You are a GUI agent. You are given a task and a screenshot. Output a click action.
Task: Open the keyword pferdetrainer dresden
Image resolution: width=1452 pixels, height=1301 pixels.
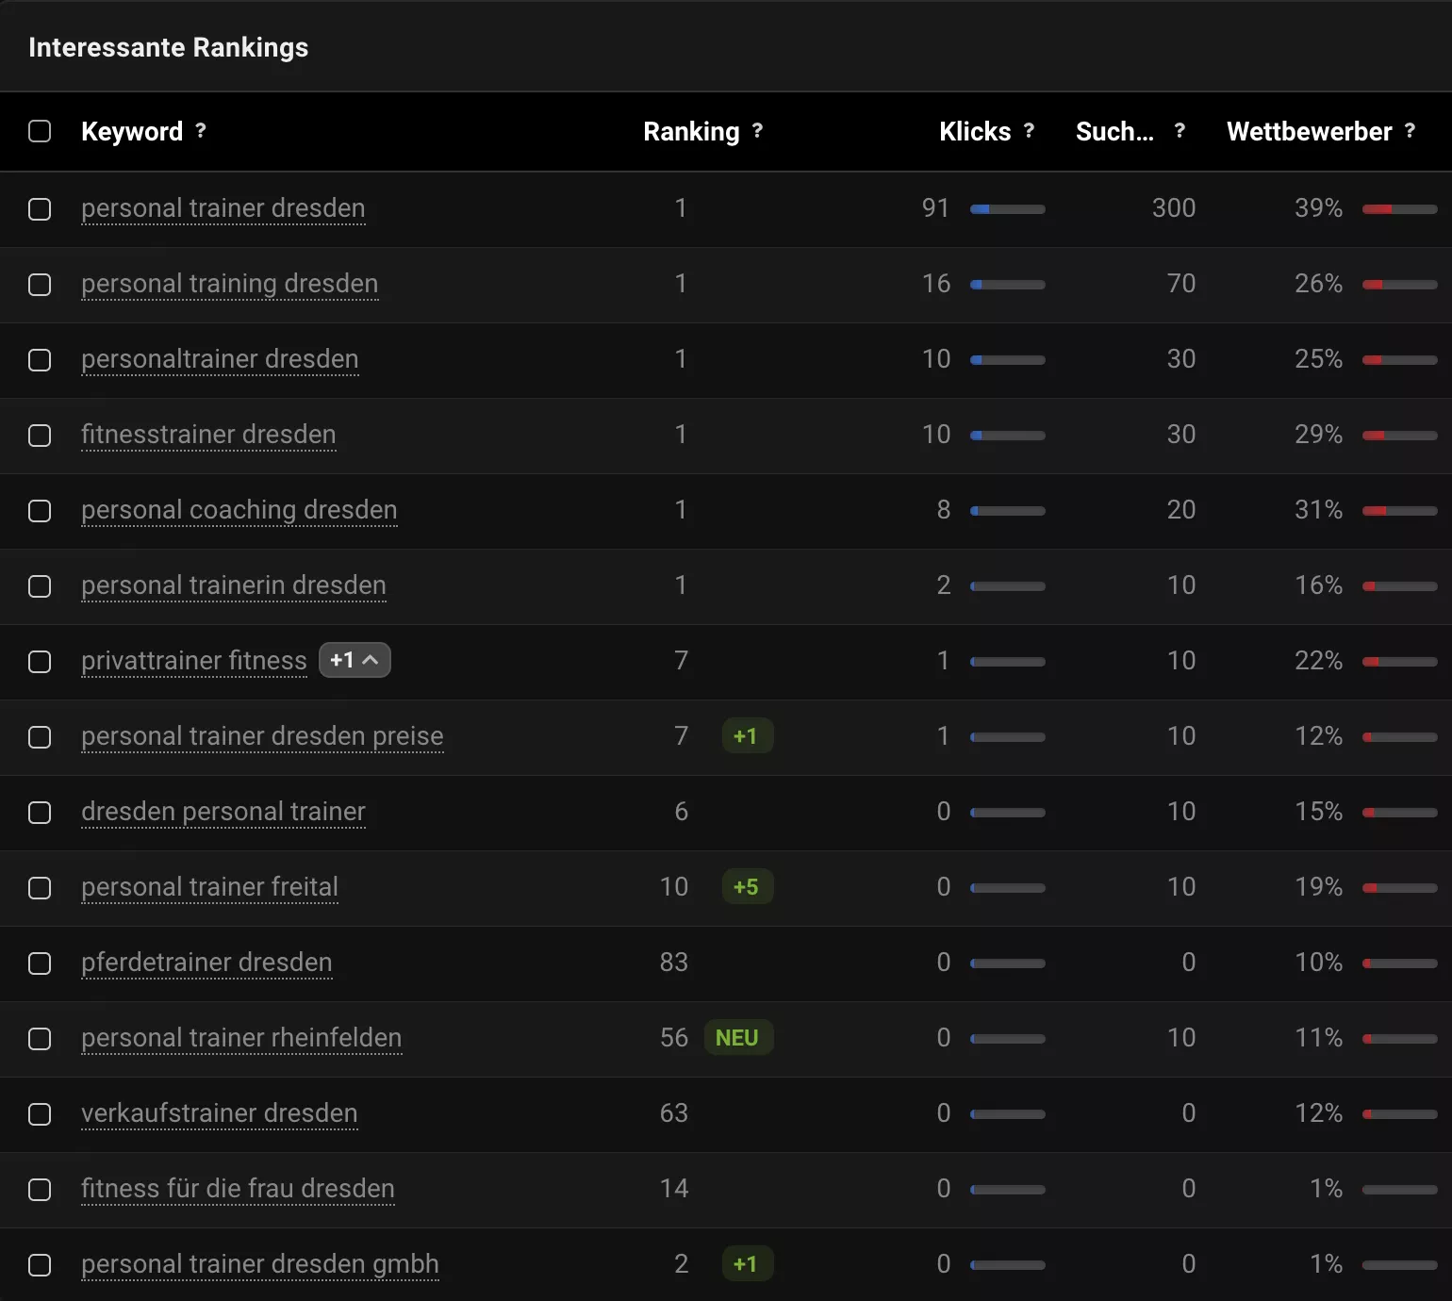pos(206,963)
